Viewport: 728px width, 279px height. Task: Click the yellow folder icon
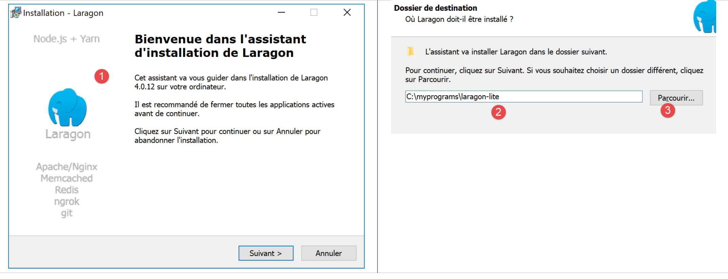pos(410,52)
